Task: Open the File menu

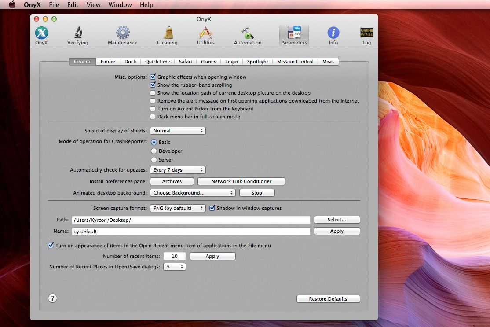Action: pyautogui.click(x=54, y=5)
